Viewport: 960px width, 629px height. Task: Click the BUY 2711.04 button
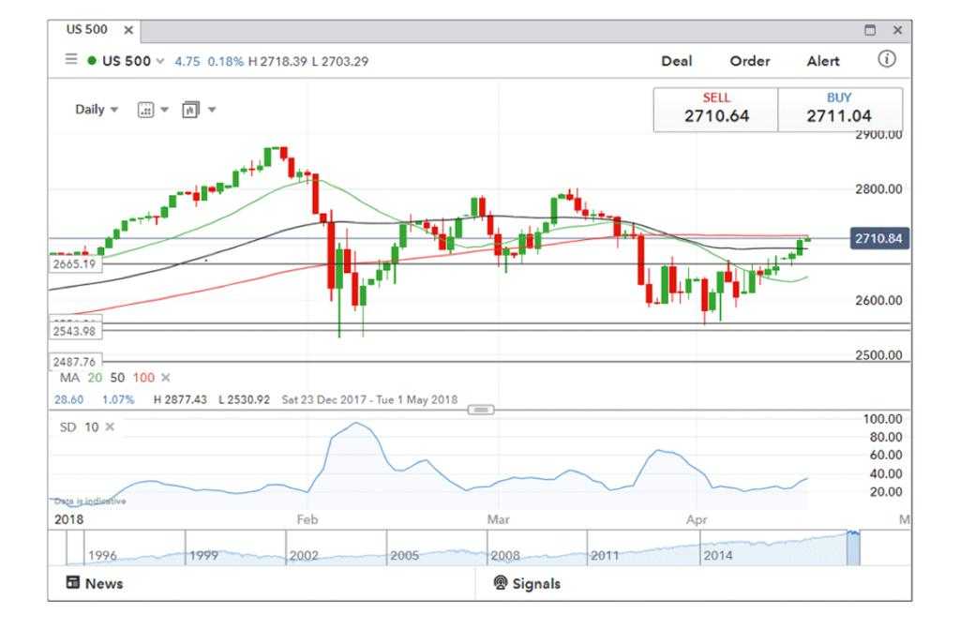pos(840,110)
